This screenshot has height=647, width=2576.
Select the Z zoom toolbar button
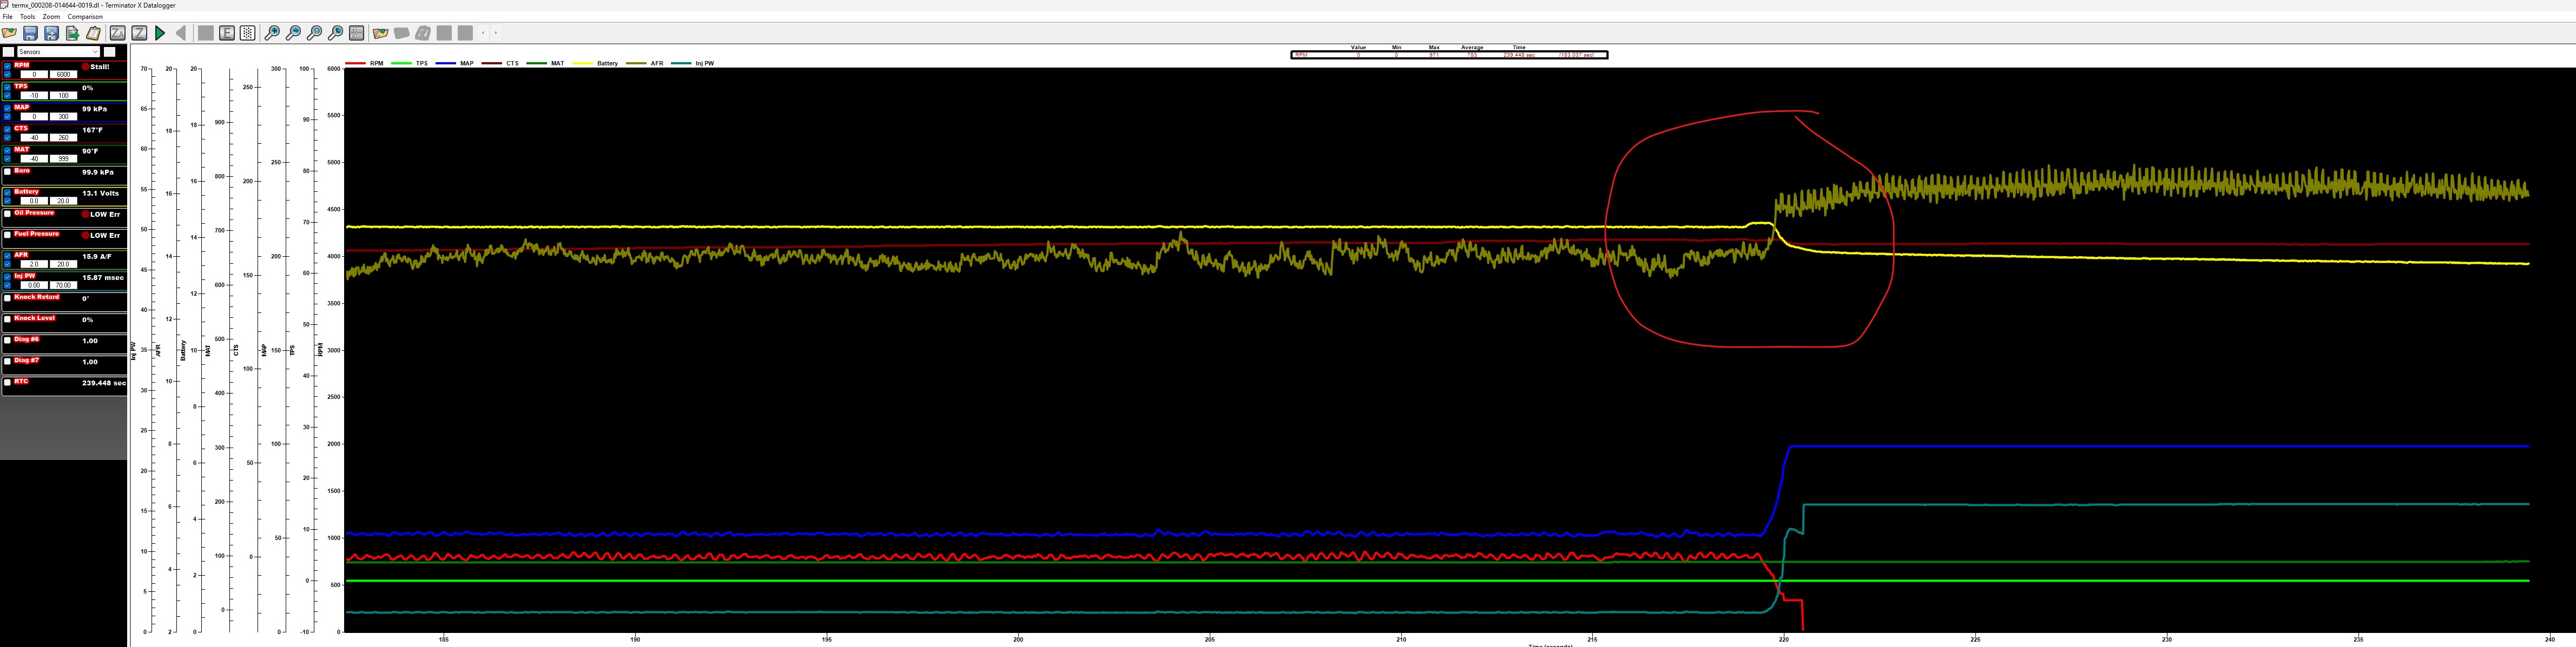tap(139, 33)
